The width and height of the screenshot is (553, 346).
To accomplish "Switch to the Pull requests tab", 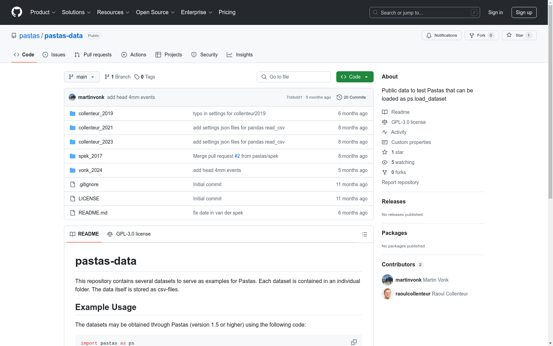I will tap(93, 55).
